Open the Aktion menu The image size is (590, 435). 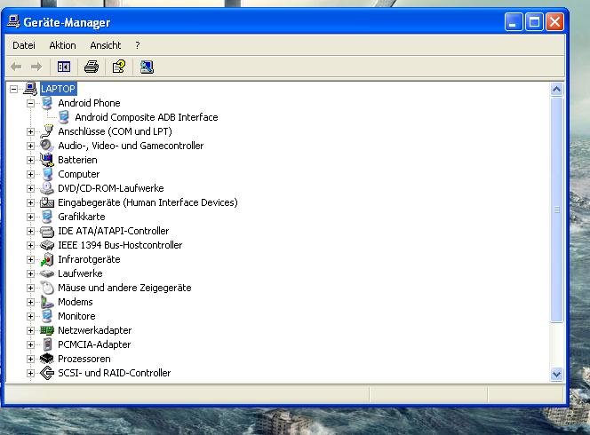click(62, 45)
